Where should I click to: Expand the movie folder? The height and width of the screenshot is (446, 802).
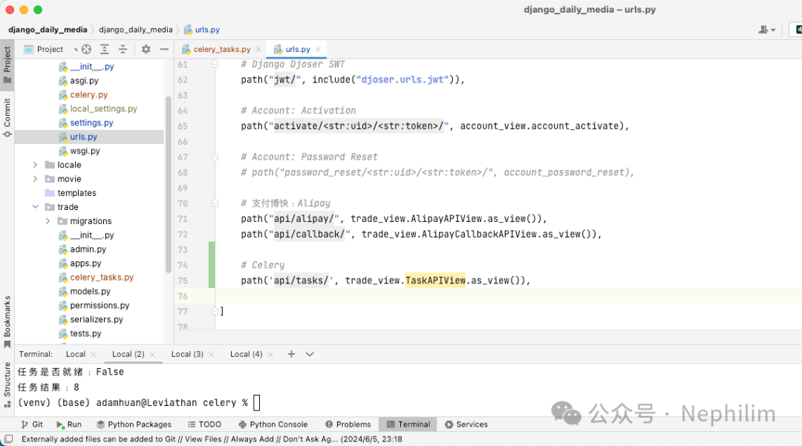36,179
